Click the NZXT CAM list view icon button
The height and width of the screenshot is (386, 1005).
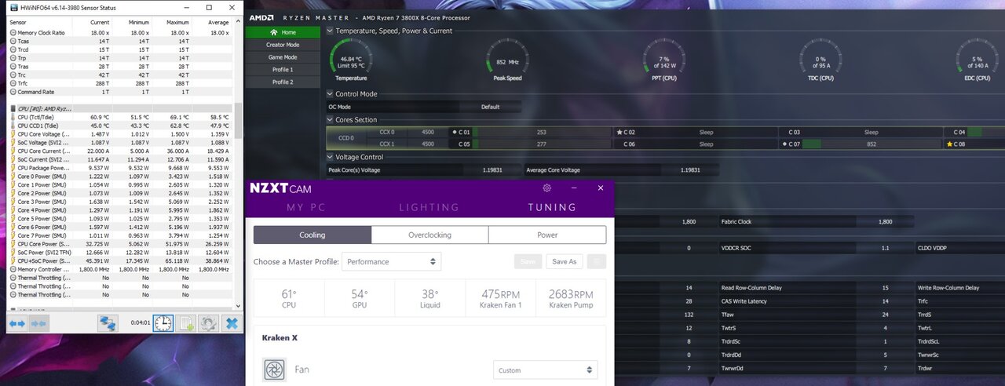pos(596,261)
